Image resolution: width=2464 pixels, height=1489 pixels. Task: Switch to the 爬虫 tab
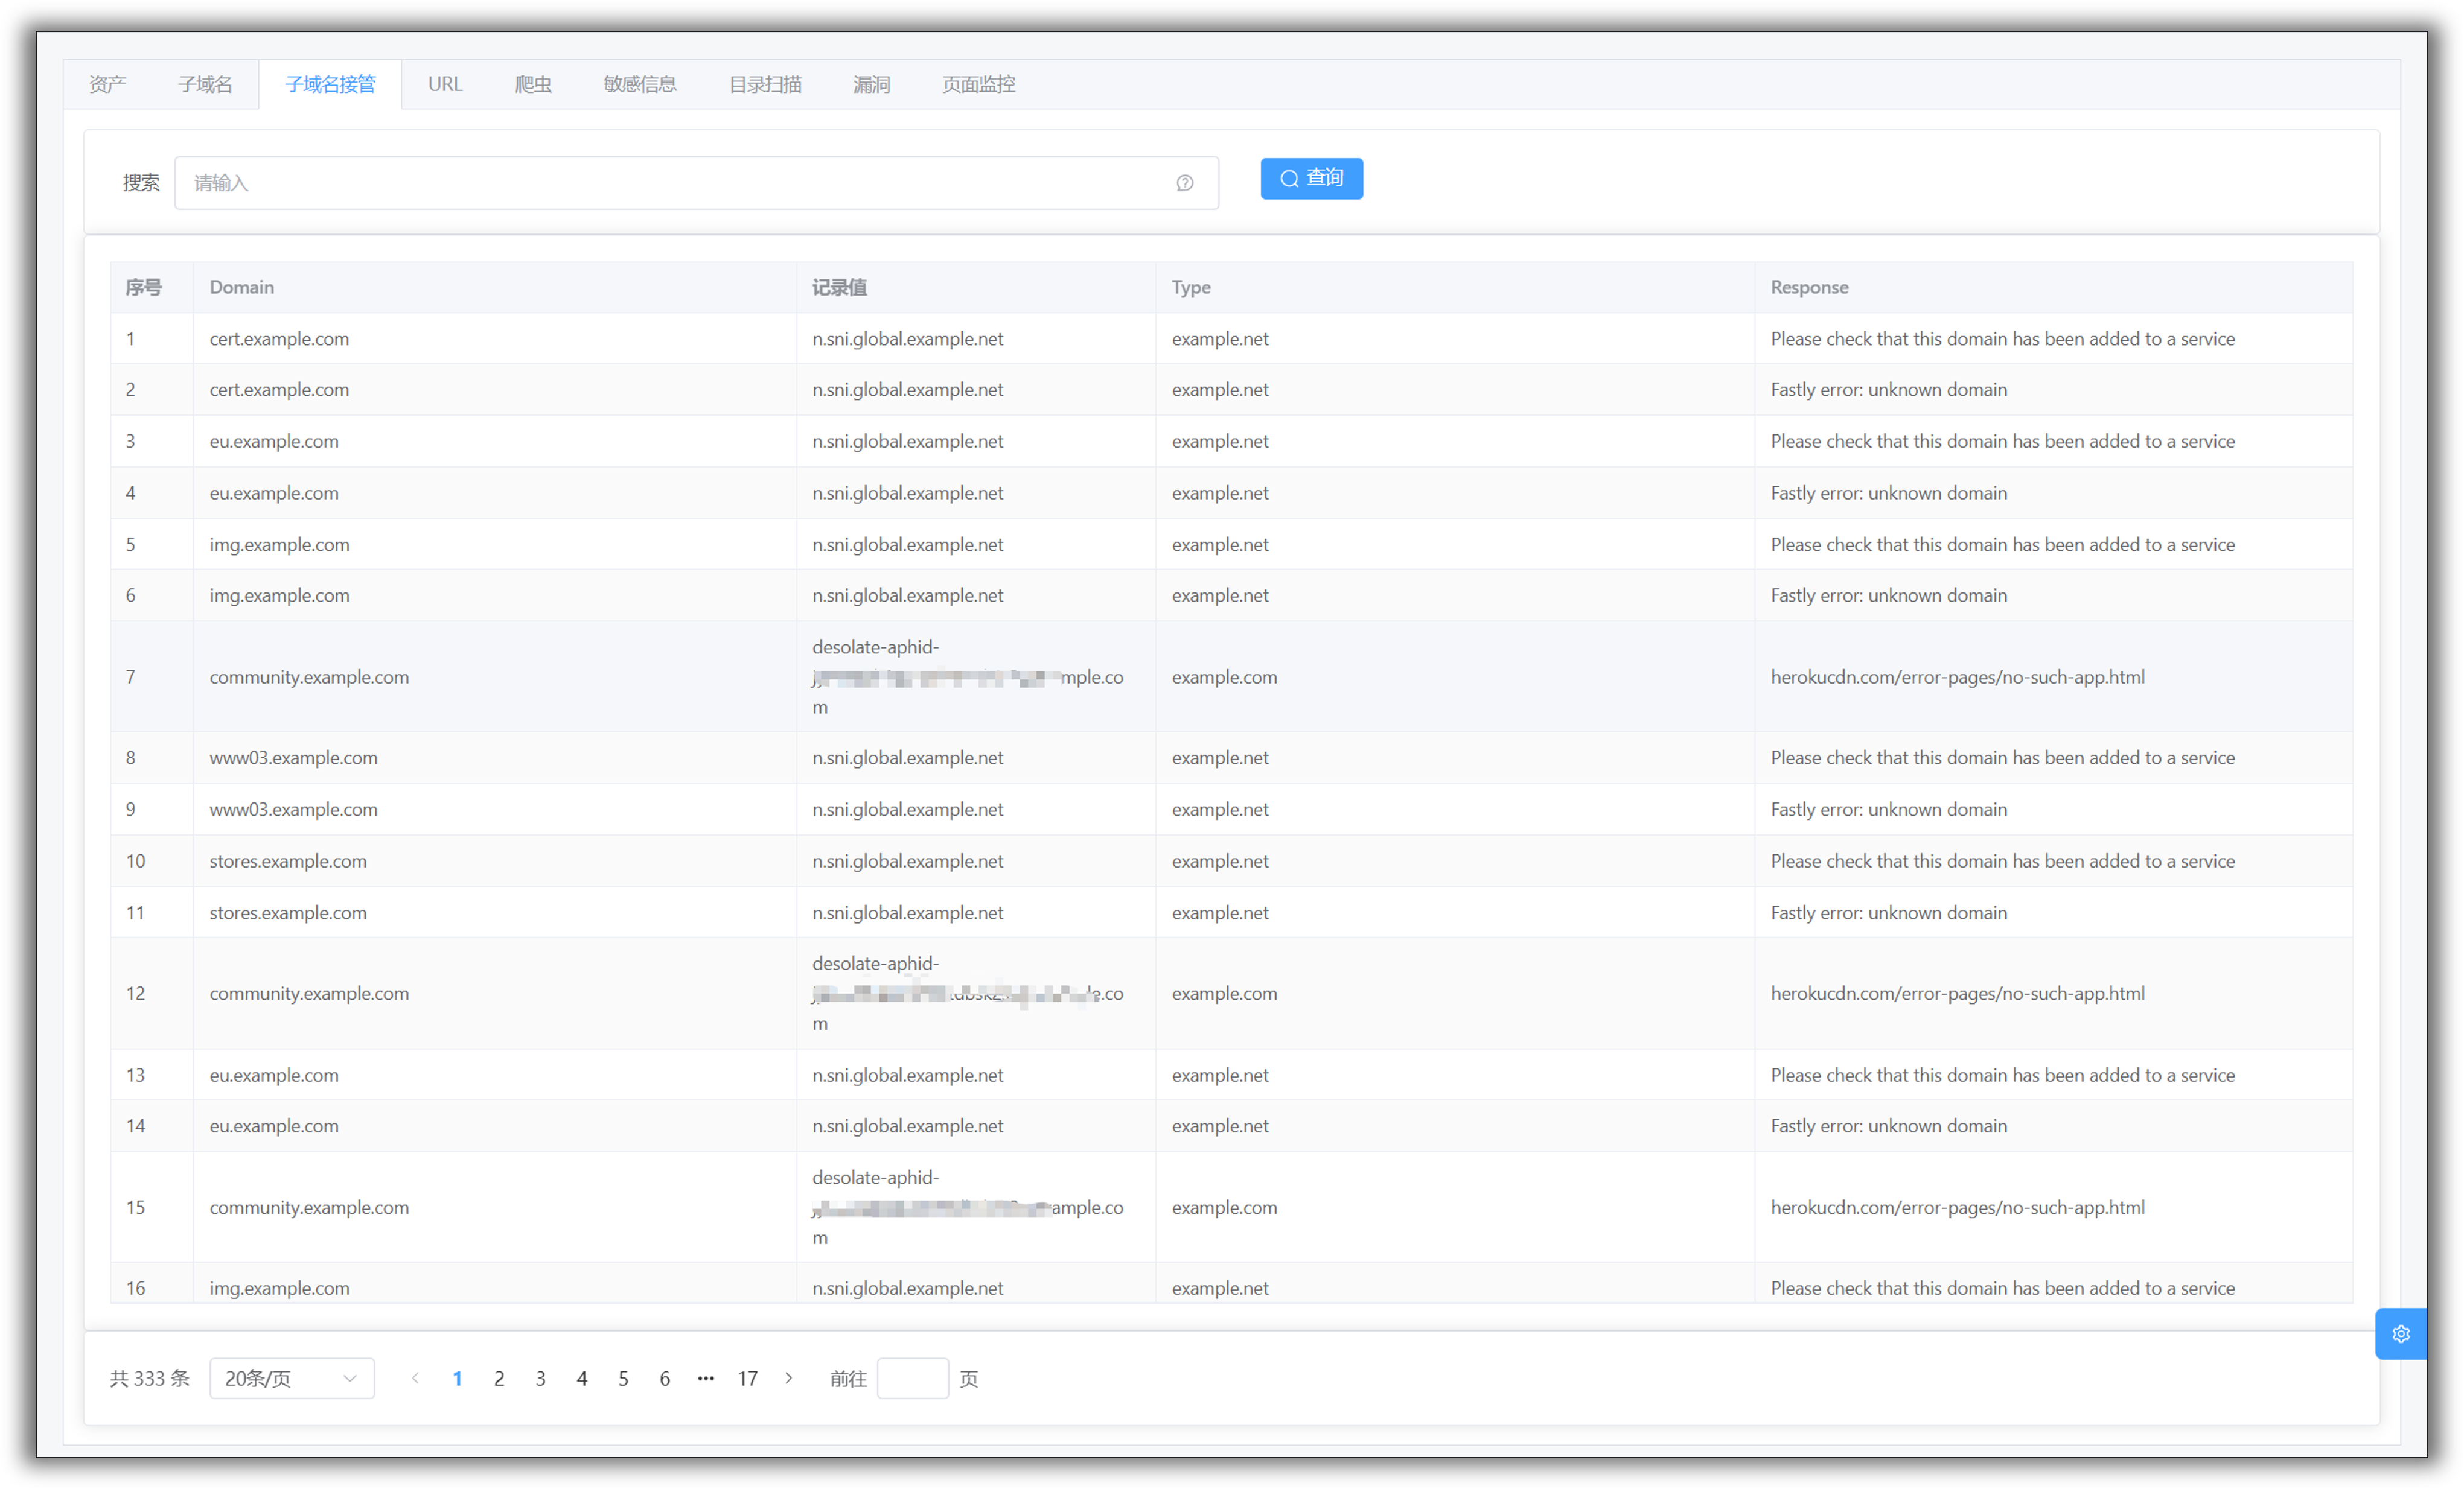pos(533,84)
